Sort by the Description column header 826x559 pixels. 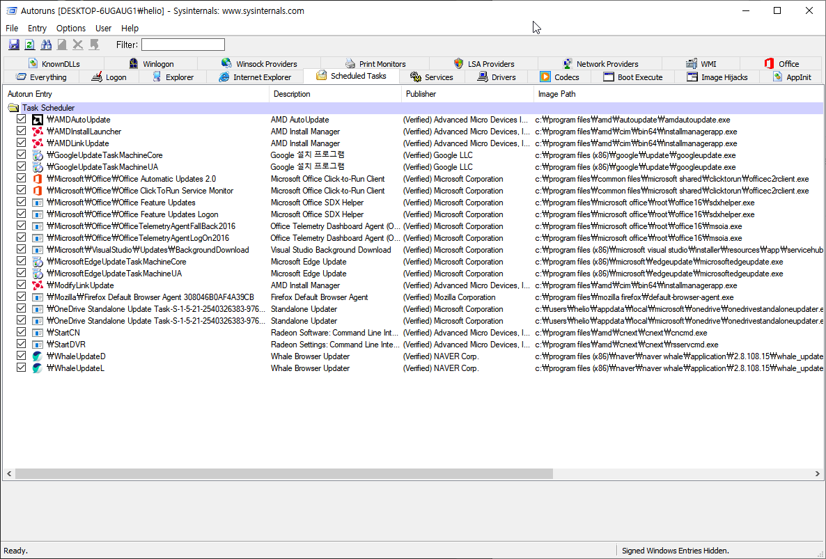point(335,94)
